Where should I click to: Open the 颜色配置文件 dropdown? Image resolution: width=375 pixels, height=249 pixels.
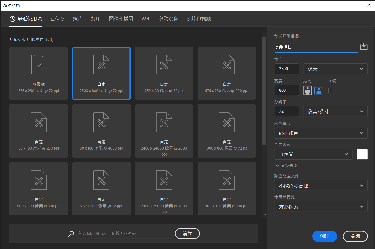[x=321, y=185]
